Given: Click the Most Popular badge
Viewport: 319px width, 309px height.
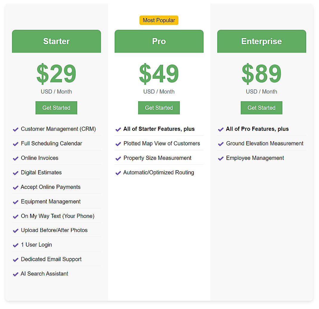Looking at the screenshot, I should pyautogui.click(x=159, y=20).
